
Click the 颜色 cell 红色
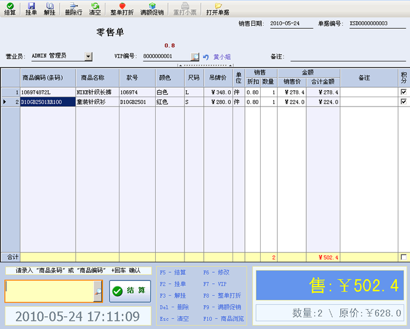point(170,102)
